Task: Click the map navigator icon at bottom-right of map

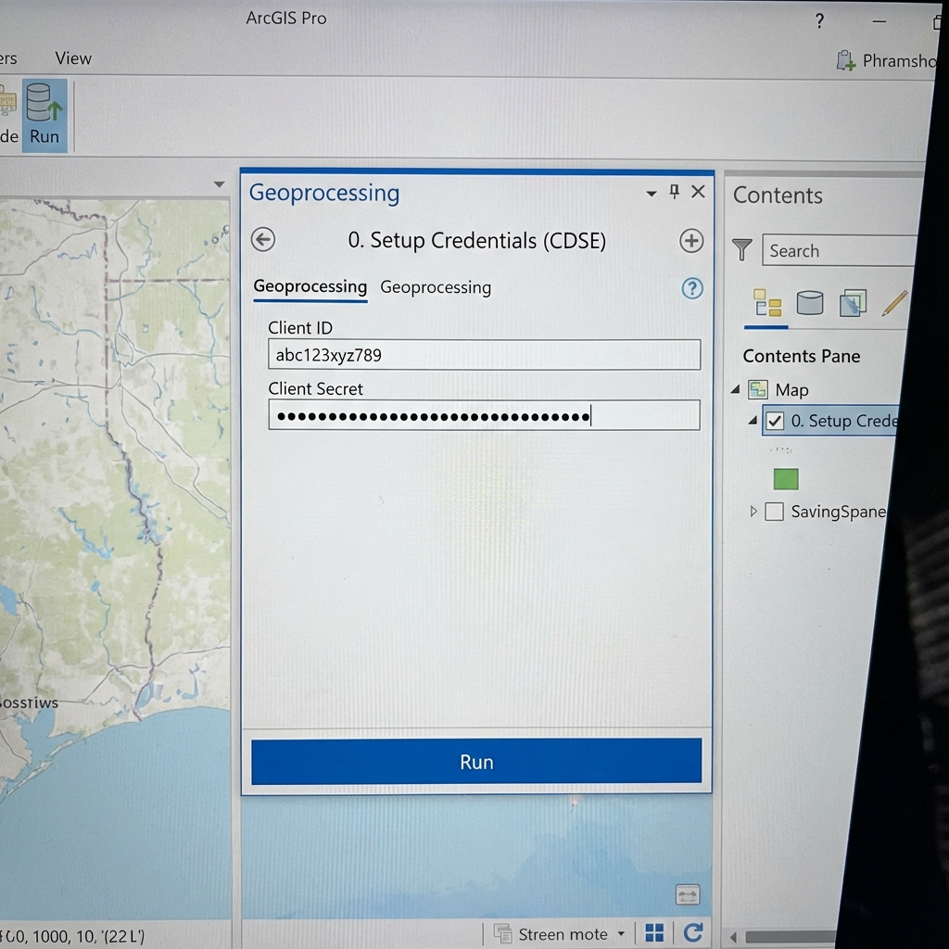Action: [x=687, y=894]
